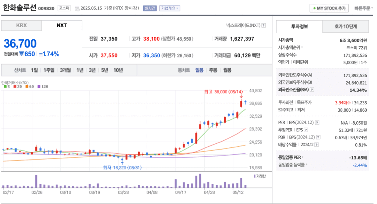Viewport: 377px width, 204px height.
Task: Open the 기업개요 dropdown
Action: [169, 8]
